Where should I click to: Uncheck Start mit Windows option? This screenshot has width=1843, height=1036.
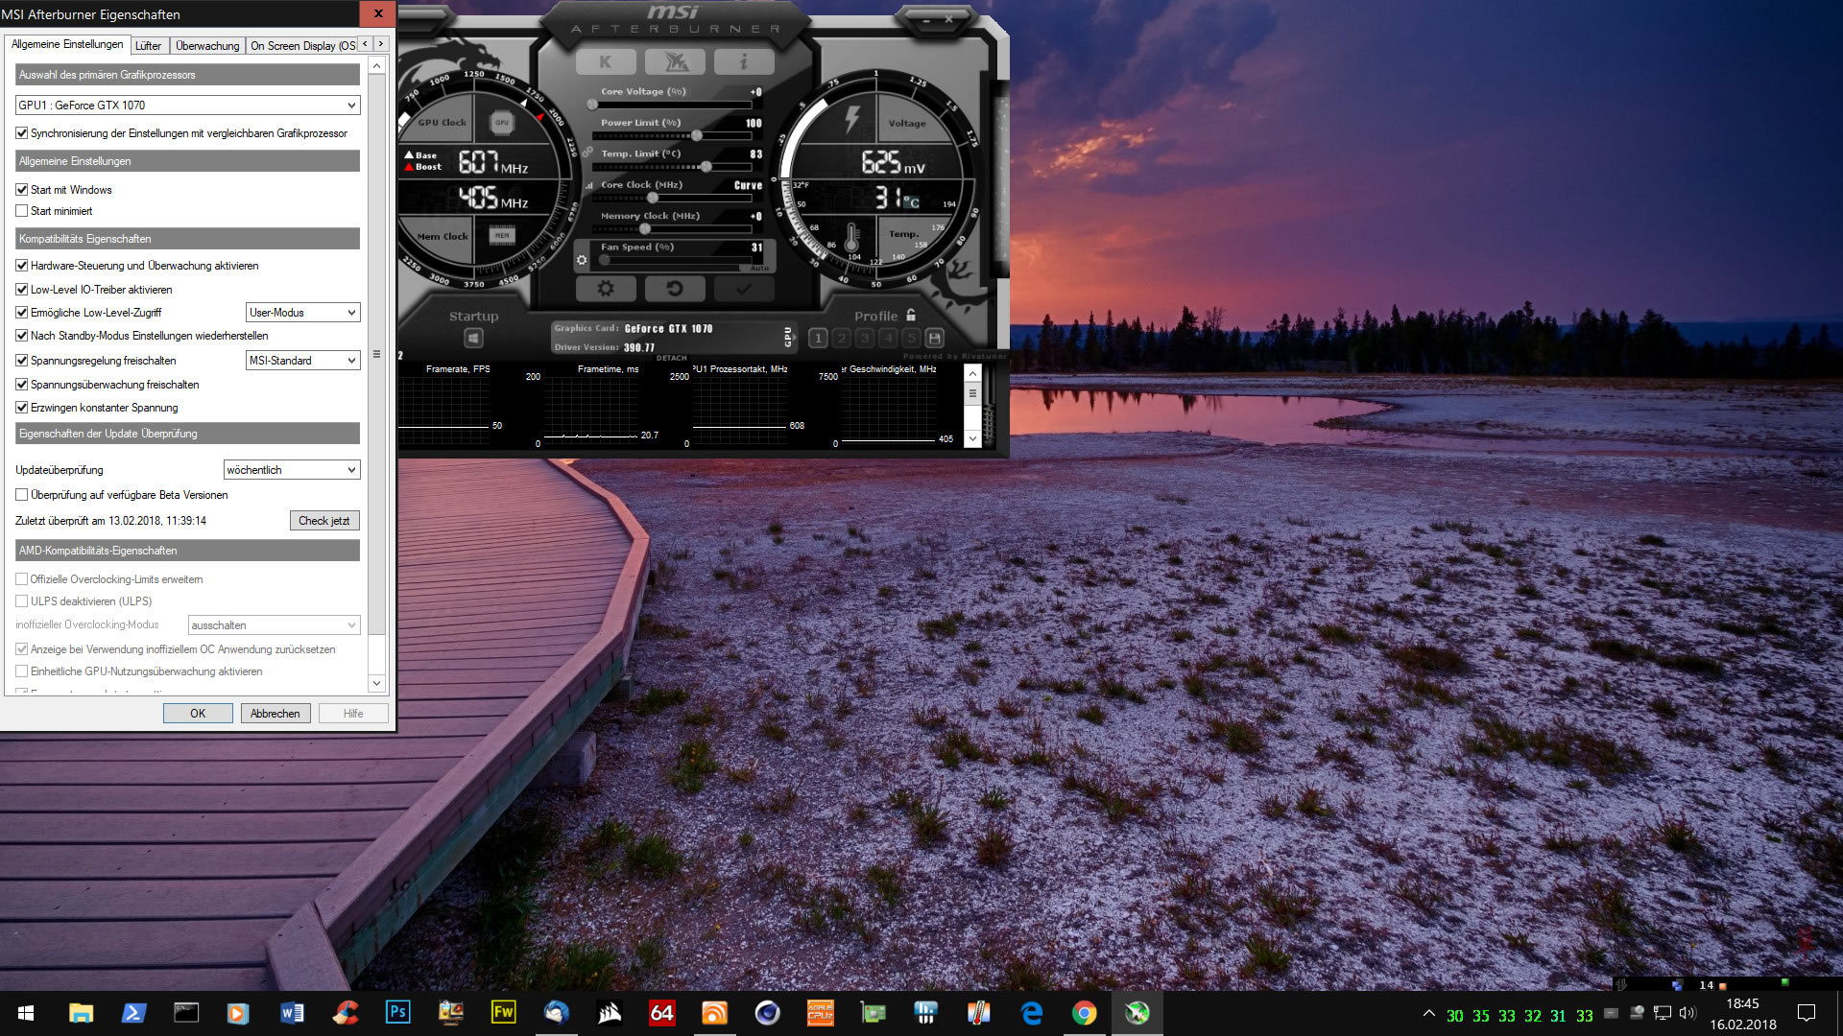pyautogui.click(x=22, y=190)
